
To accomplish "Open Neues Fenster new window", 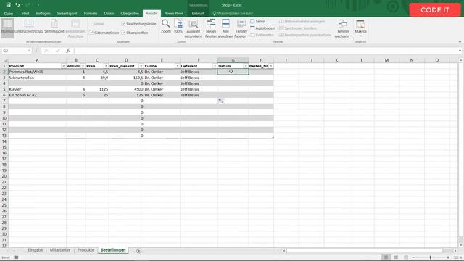I will tap(211, 28).
